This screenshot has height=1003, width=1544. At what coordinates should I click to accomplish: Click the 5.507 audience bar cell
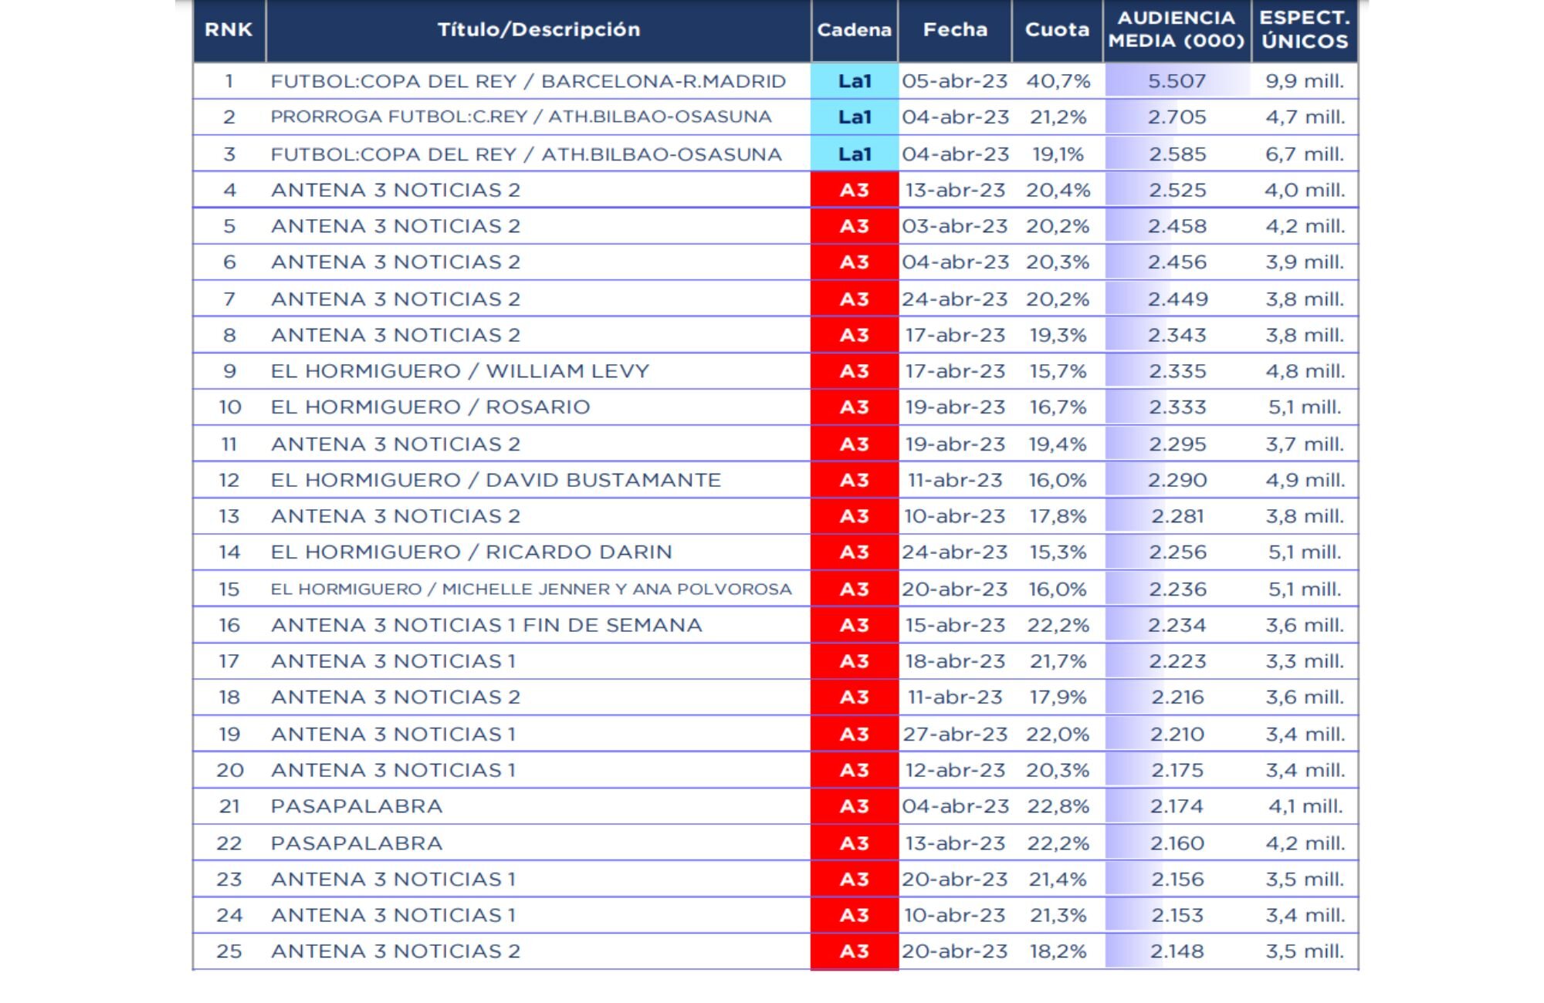(x=1177, y=81)
